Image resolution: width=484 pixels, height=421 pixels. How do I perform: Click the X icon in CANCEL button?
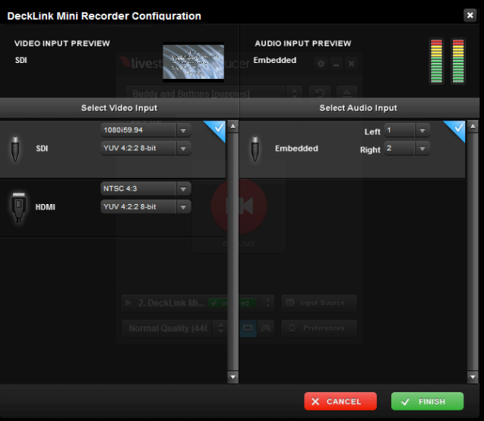point(315,401)
